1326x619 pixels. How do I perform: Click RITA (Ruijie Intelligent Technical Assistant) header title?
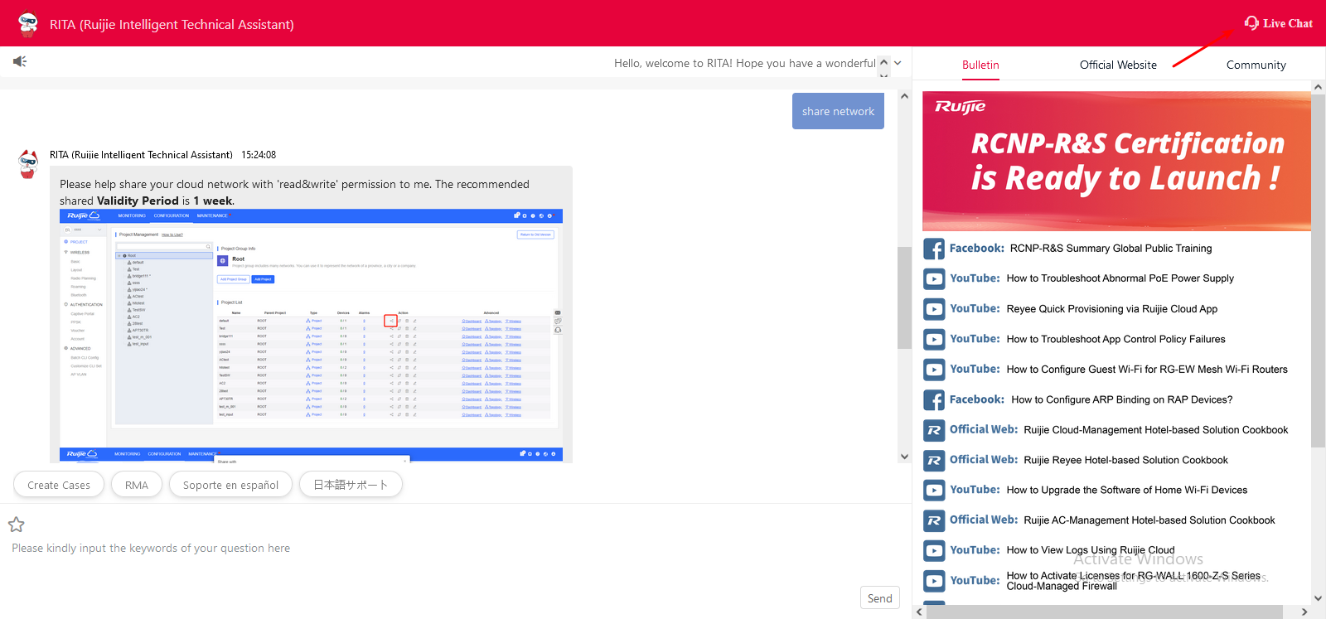[x=172, y=24]
